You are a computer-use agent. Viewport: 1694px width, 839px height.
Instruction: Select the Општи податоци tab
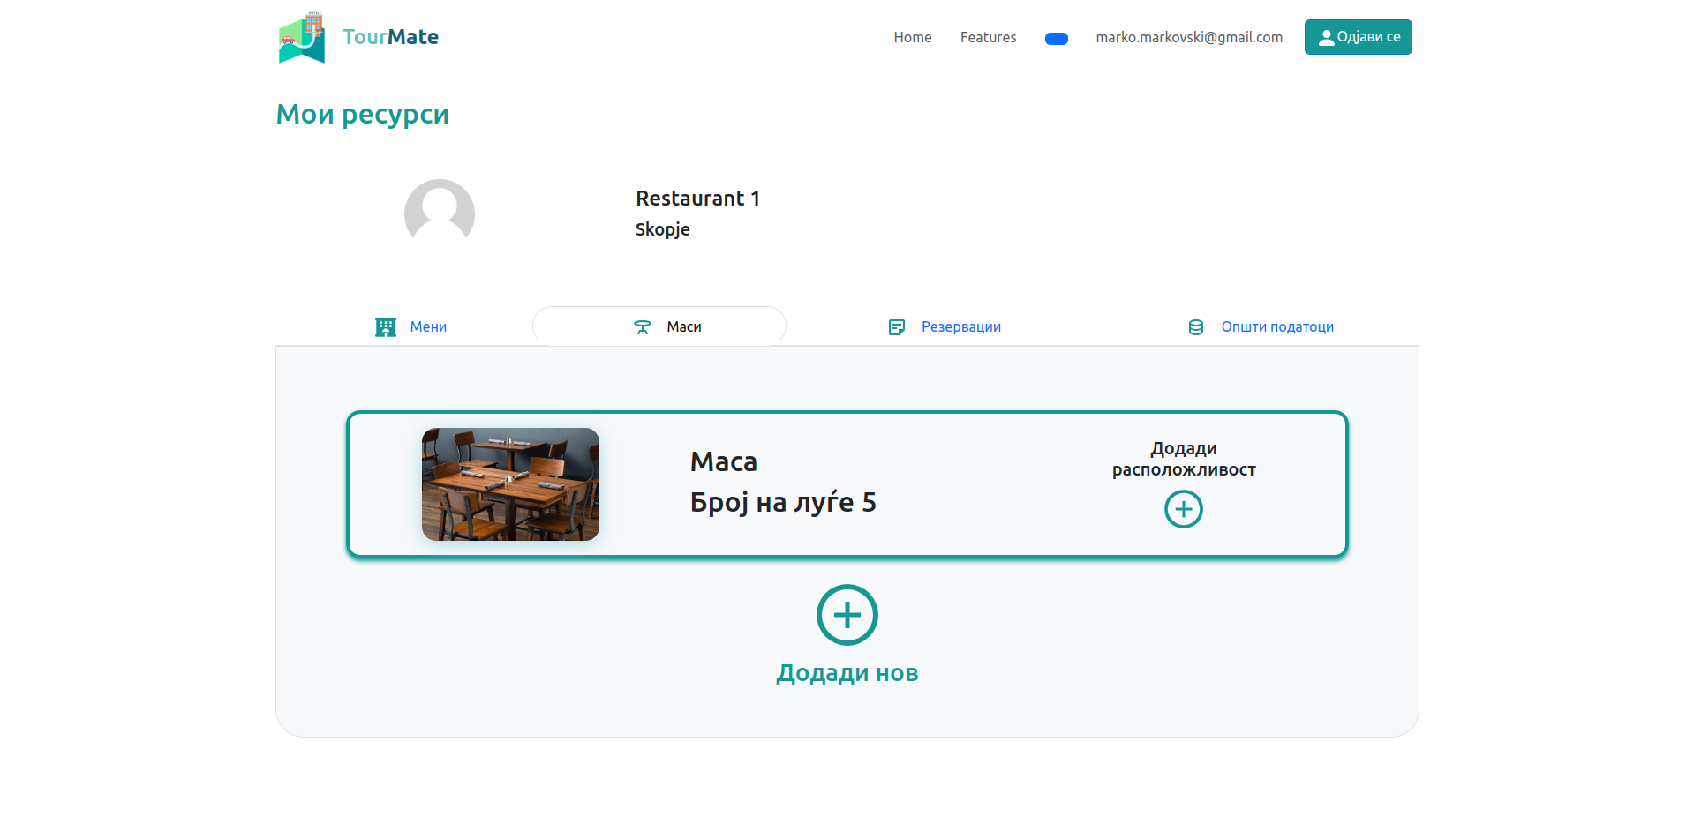pyautogui.click(x=1276, y=327)
